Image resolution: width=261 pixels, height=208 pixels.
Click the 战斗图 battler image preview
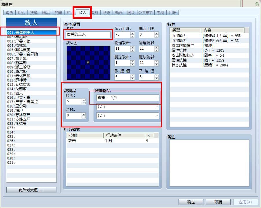point(88,63)
